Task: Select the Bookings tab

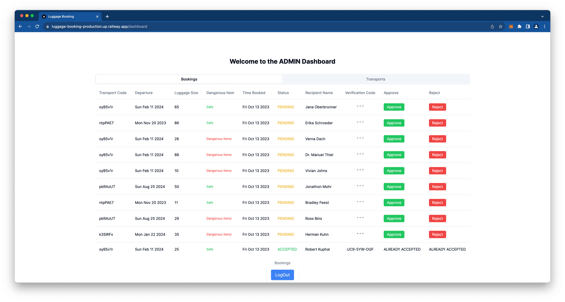Action: (x=189, y=79)
